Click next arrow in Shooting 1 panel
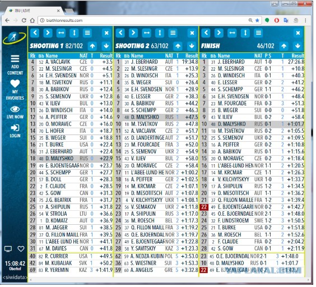Viewport: 316px width, 287px height. click(48, 33)
